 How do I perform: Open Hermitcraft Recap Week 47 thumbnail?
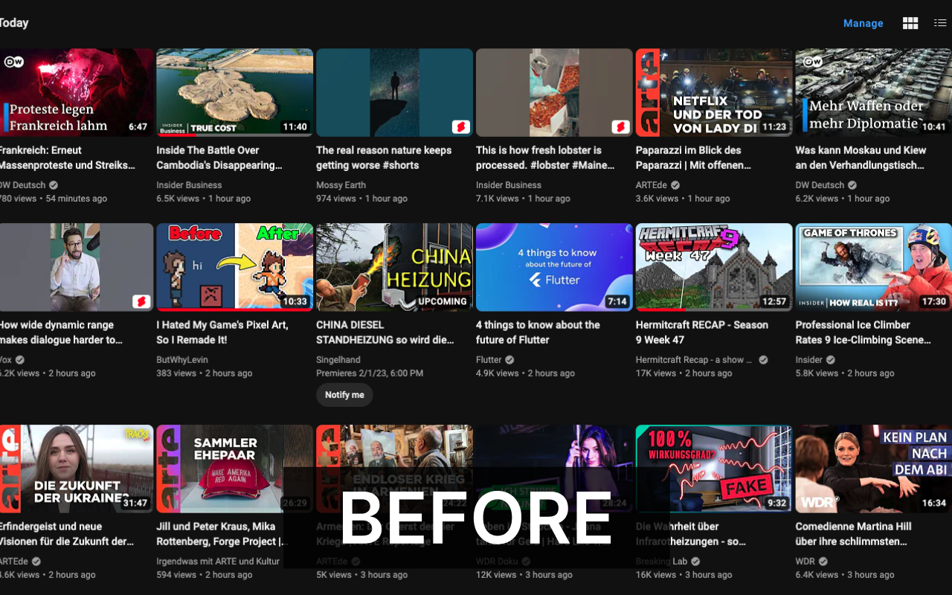click(x=714, y=267)
